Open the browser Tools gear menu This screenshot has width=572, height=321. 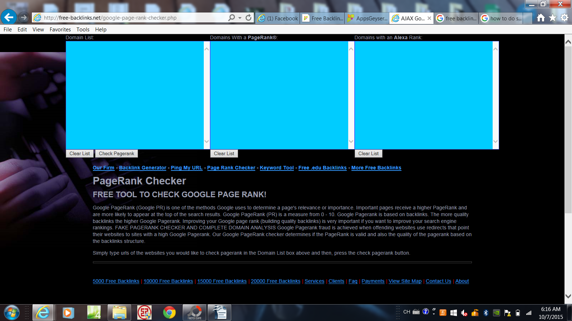tap(564, 17)
